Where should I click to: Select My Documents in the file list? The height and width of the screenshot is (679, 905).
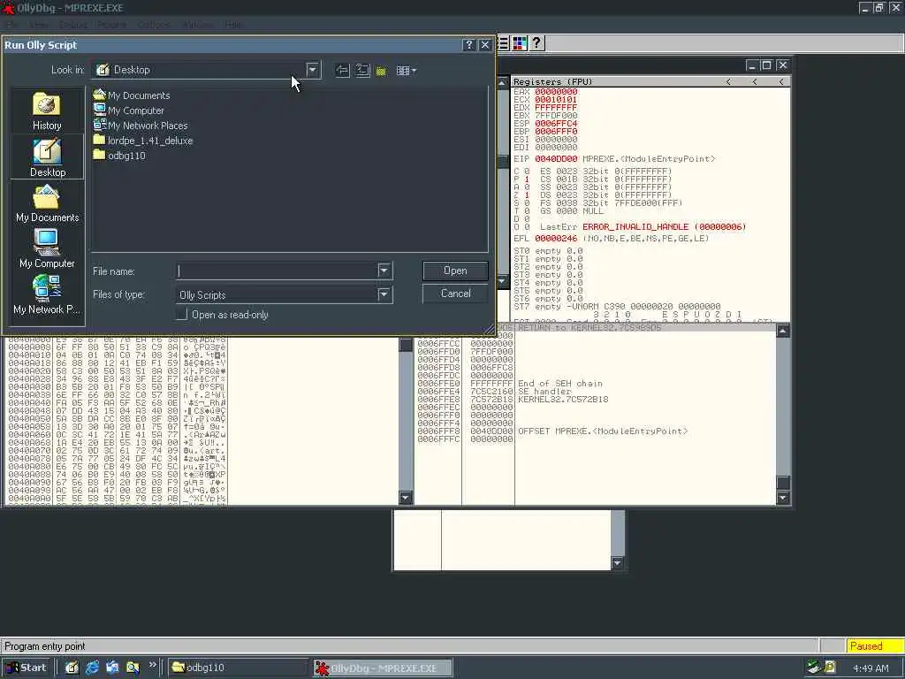pos(132,95)
